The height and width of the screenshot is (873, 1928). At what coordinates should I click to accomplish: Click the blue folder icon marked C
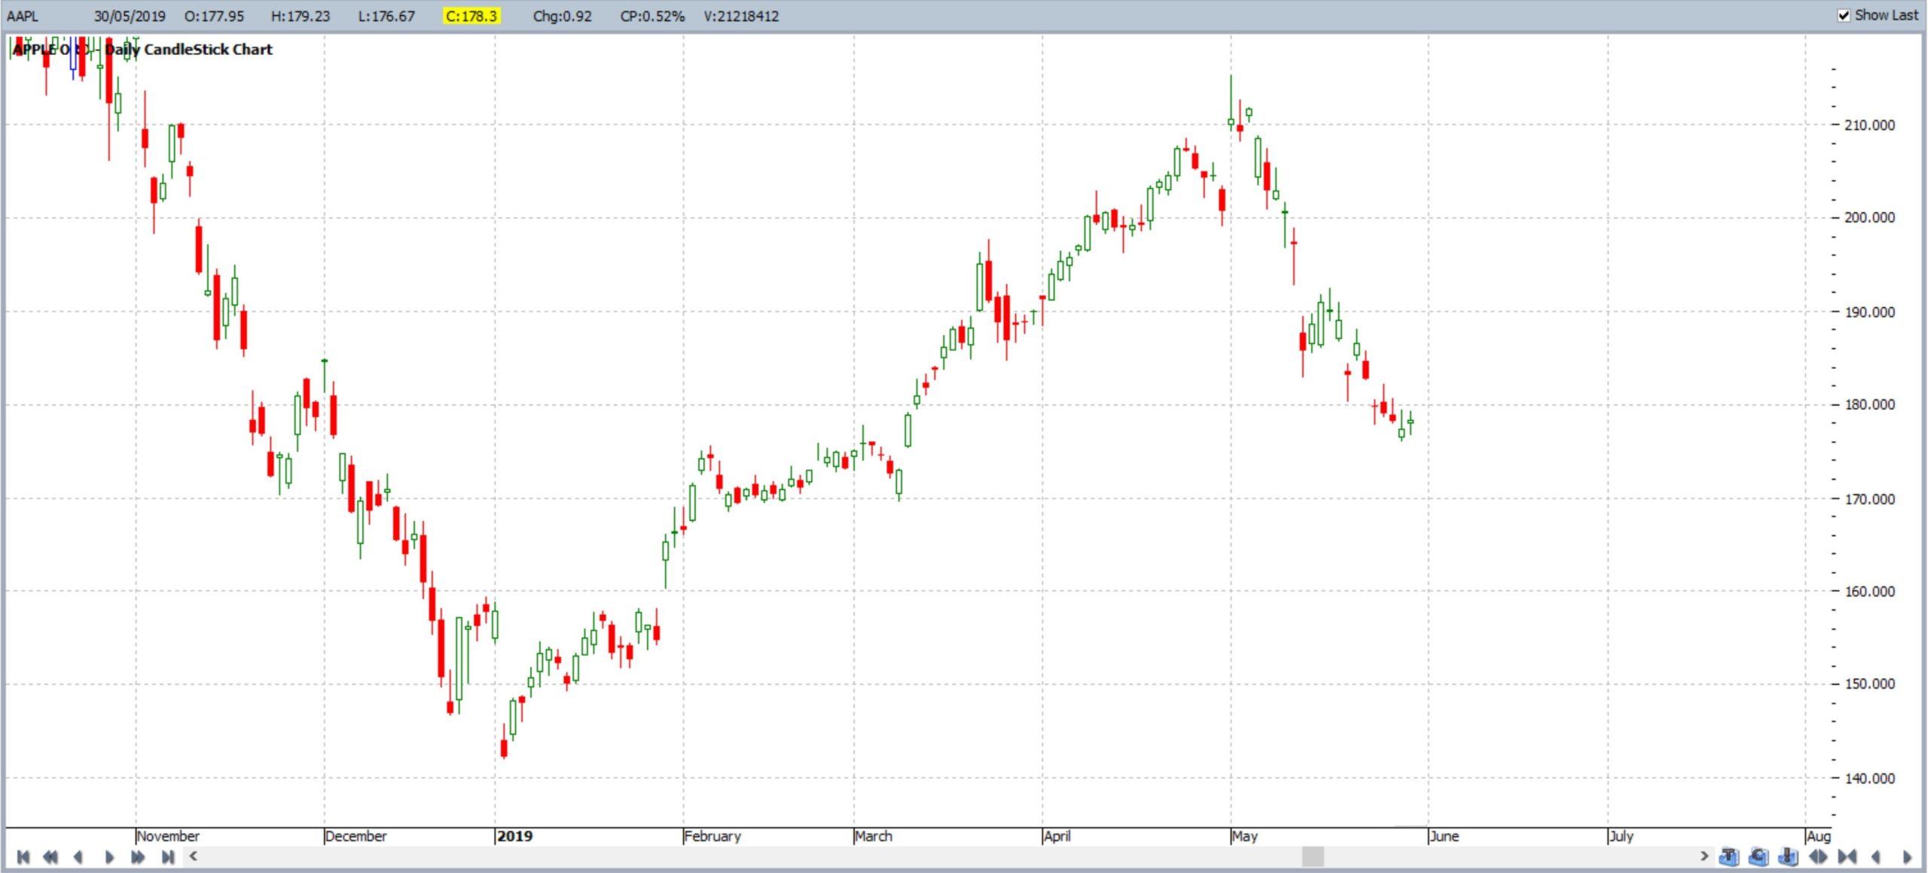coord(1759,856)
